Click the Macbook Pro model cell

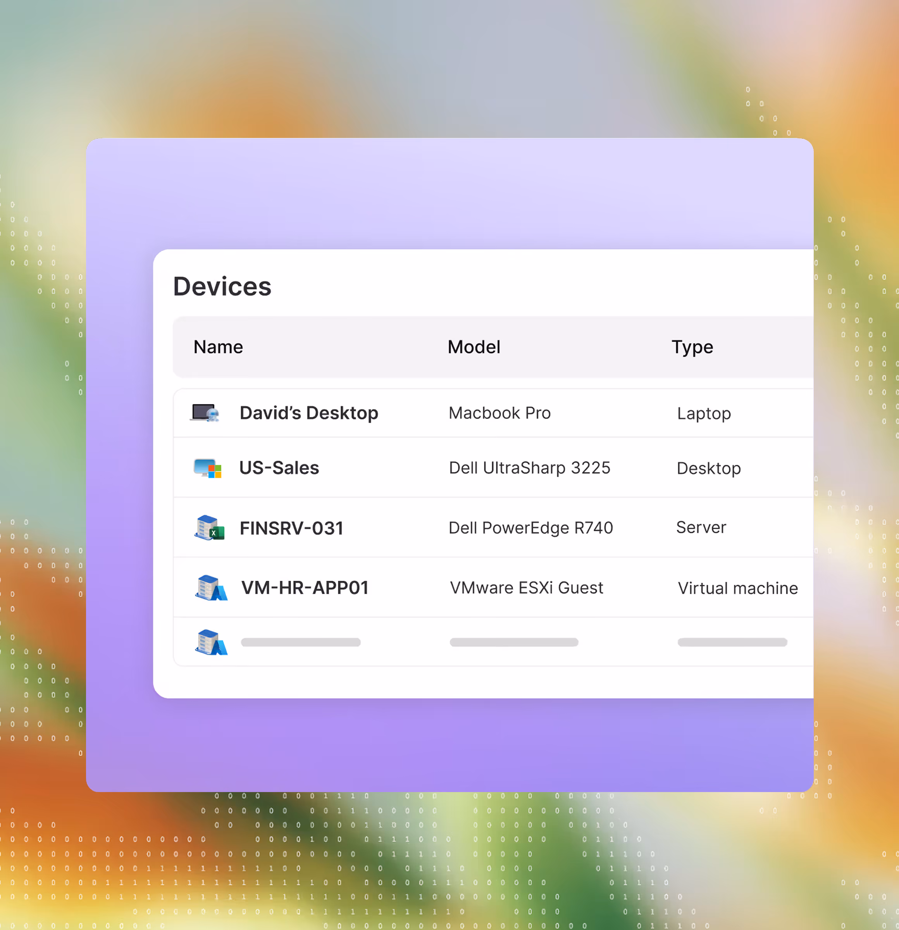[x=499, y=413]
